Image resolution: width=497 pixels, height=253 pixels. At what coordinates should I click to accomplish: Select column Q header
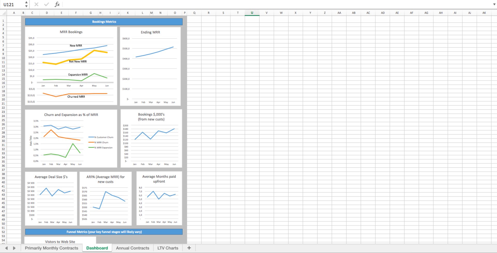click(x=194, y=13)
